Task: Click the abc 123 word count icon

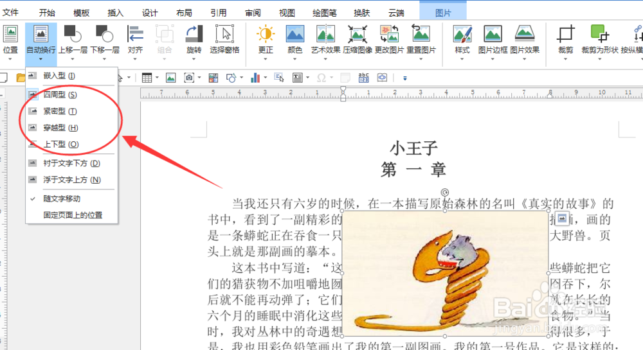Action: click(x=363, y=78)
